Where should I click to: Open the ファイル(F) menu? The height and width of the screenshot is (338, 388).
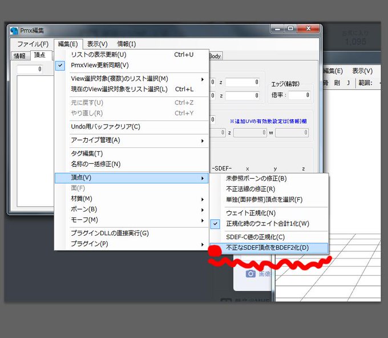[33, 44]
